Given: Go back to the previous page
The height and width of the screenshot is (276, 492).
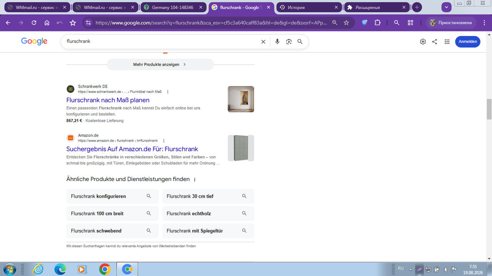Looking at the screenshot, I should [x=8, y=23].
